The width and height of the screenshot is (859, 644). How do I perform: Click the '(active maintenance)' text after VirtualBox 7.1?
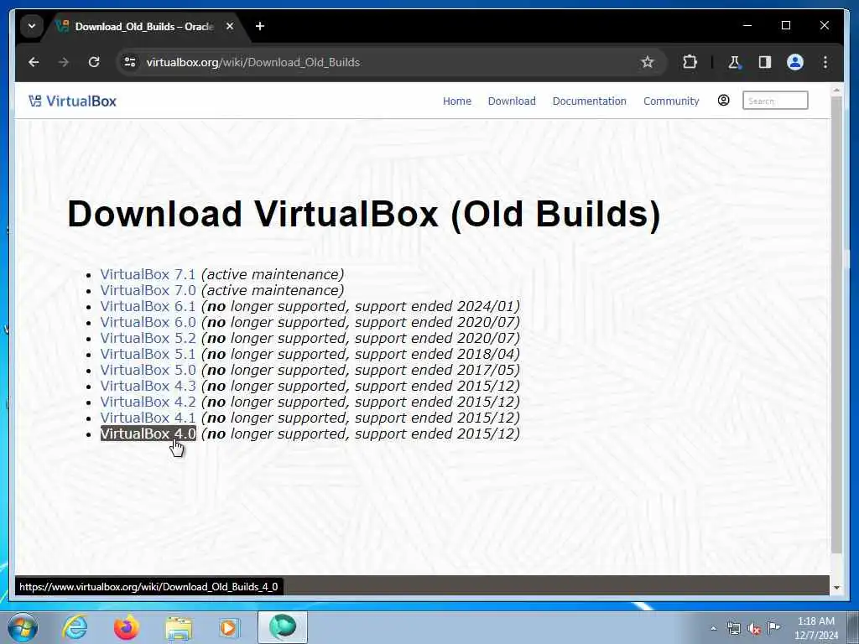[x=273, y=274]
